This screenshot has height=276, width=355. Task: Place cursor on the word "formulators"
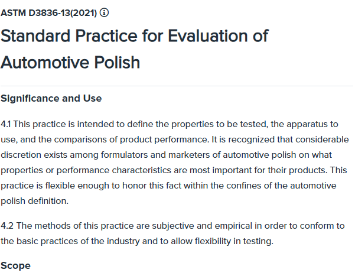124,155
